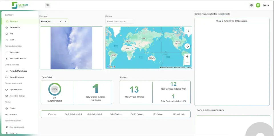Viewport: 274px width, 136px height.
Task: Click the Google logo on map
Action: [x=111, y=67]
